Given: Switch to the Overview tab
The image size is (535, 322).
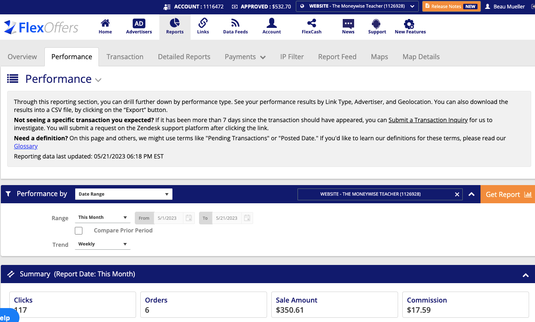Looking at the screenshot, I should point(22,57).
